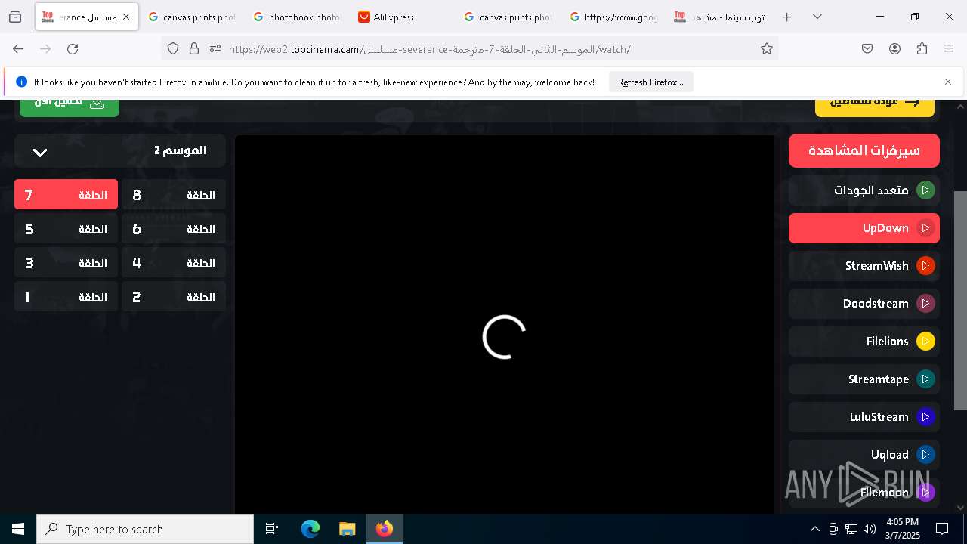Choose the Doodstream server

[x=864, y=304]
